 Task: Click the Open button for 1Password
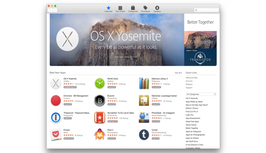68,118
